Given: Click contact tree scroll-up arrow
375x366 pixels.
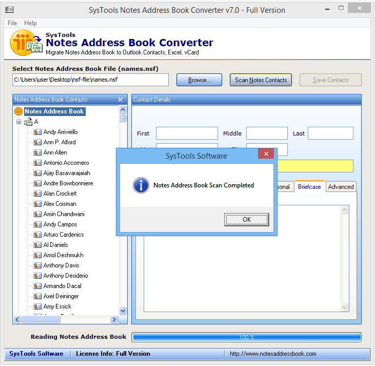Looking at the screenshot, I should point(123,110).
